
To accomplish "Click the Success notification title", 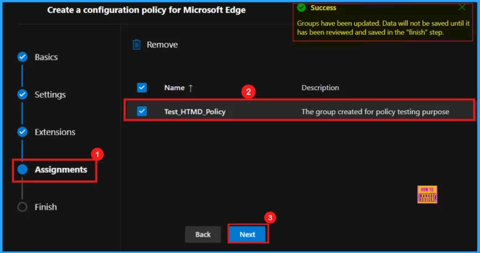I will coord(323,8).
